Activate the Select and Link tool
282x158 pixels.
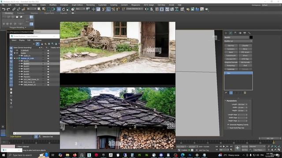[x=14, y=9]
